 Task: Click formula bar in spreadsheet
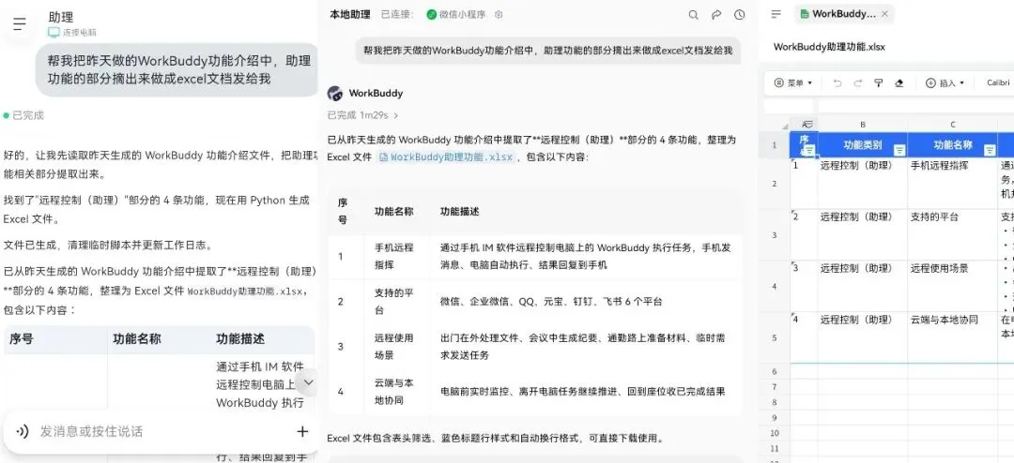[x=915, y=106]
